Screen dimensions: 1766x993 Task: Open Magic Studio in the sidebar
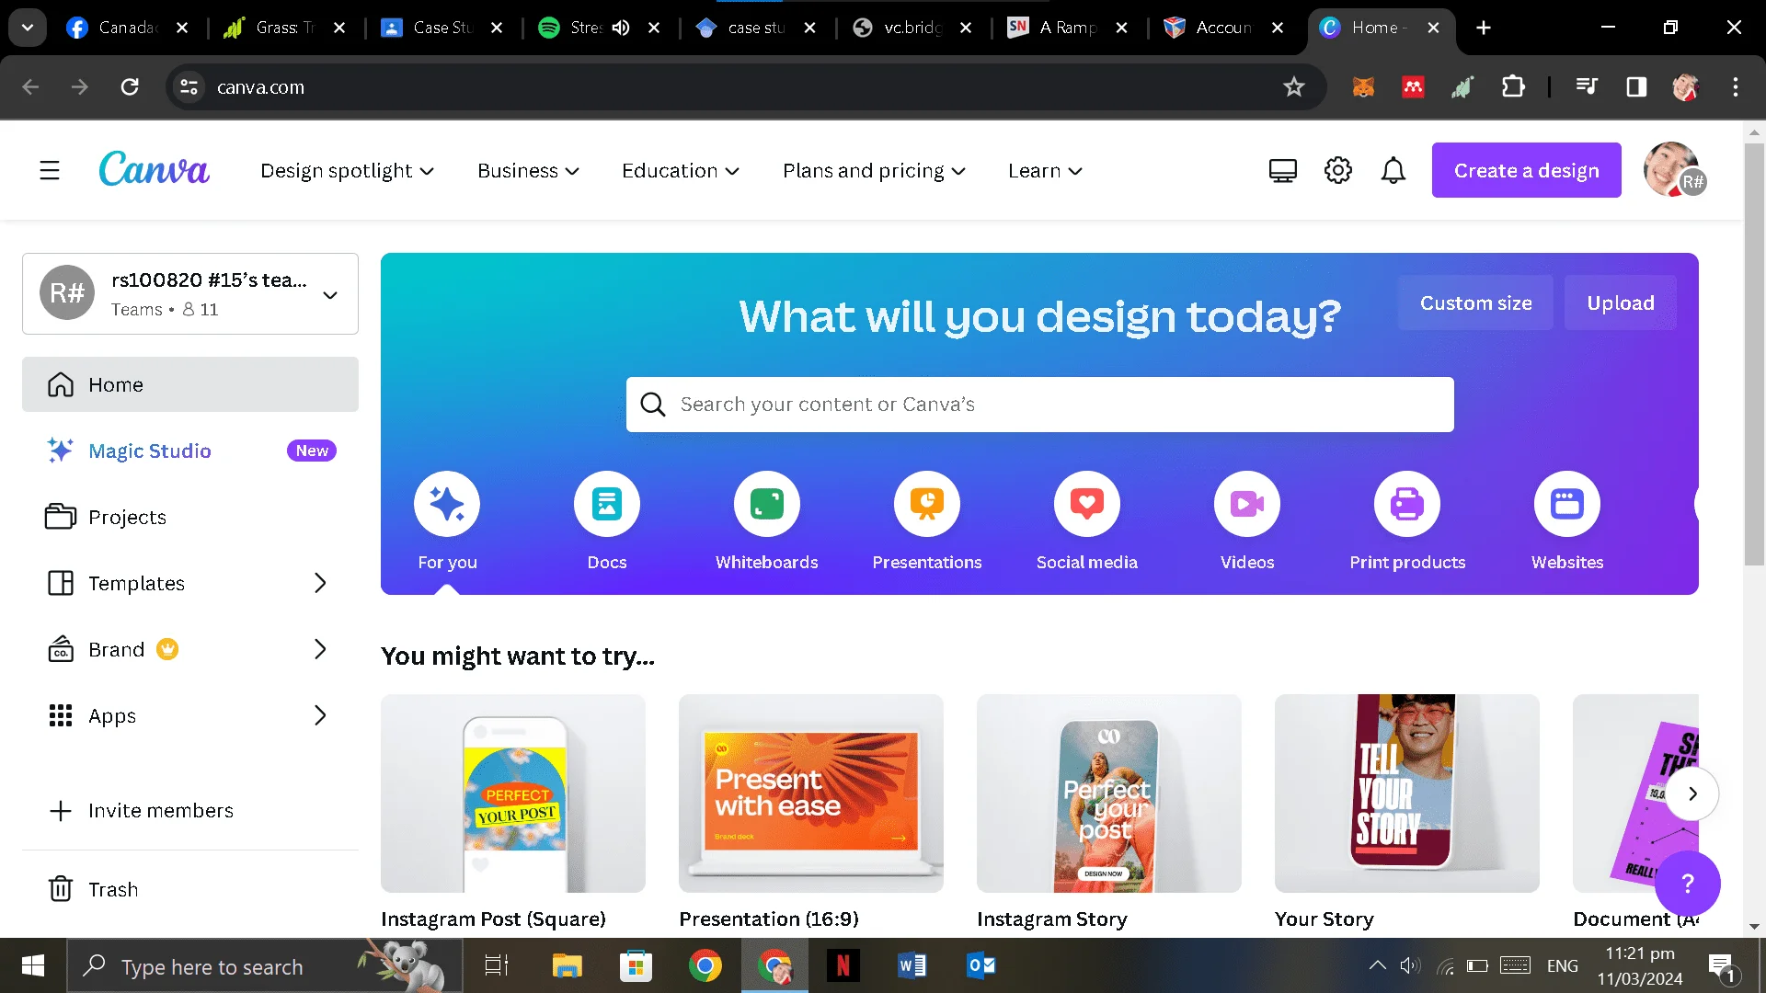(190, 451)
